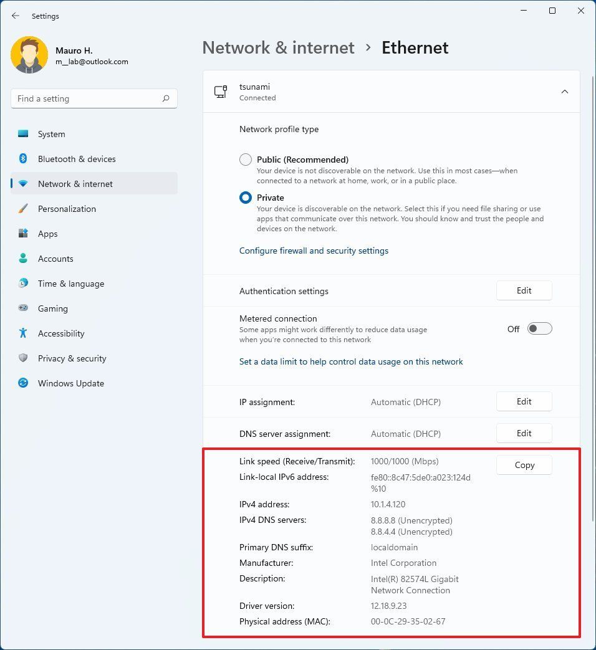
Task: Click the Personalization brush icon
Action: click(23, 209)
